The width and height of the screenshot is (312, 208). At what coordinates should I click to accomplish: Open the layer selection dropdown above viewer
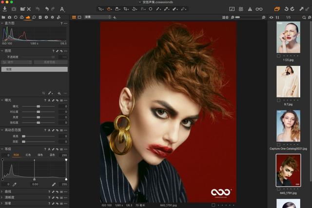click(97, 17)
